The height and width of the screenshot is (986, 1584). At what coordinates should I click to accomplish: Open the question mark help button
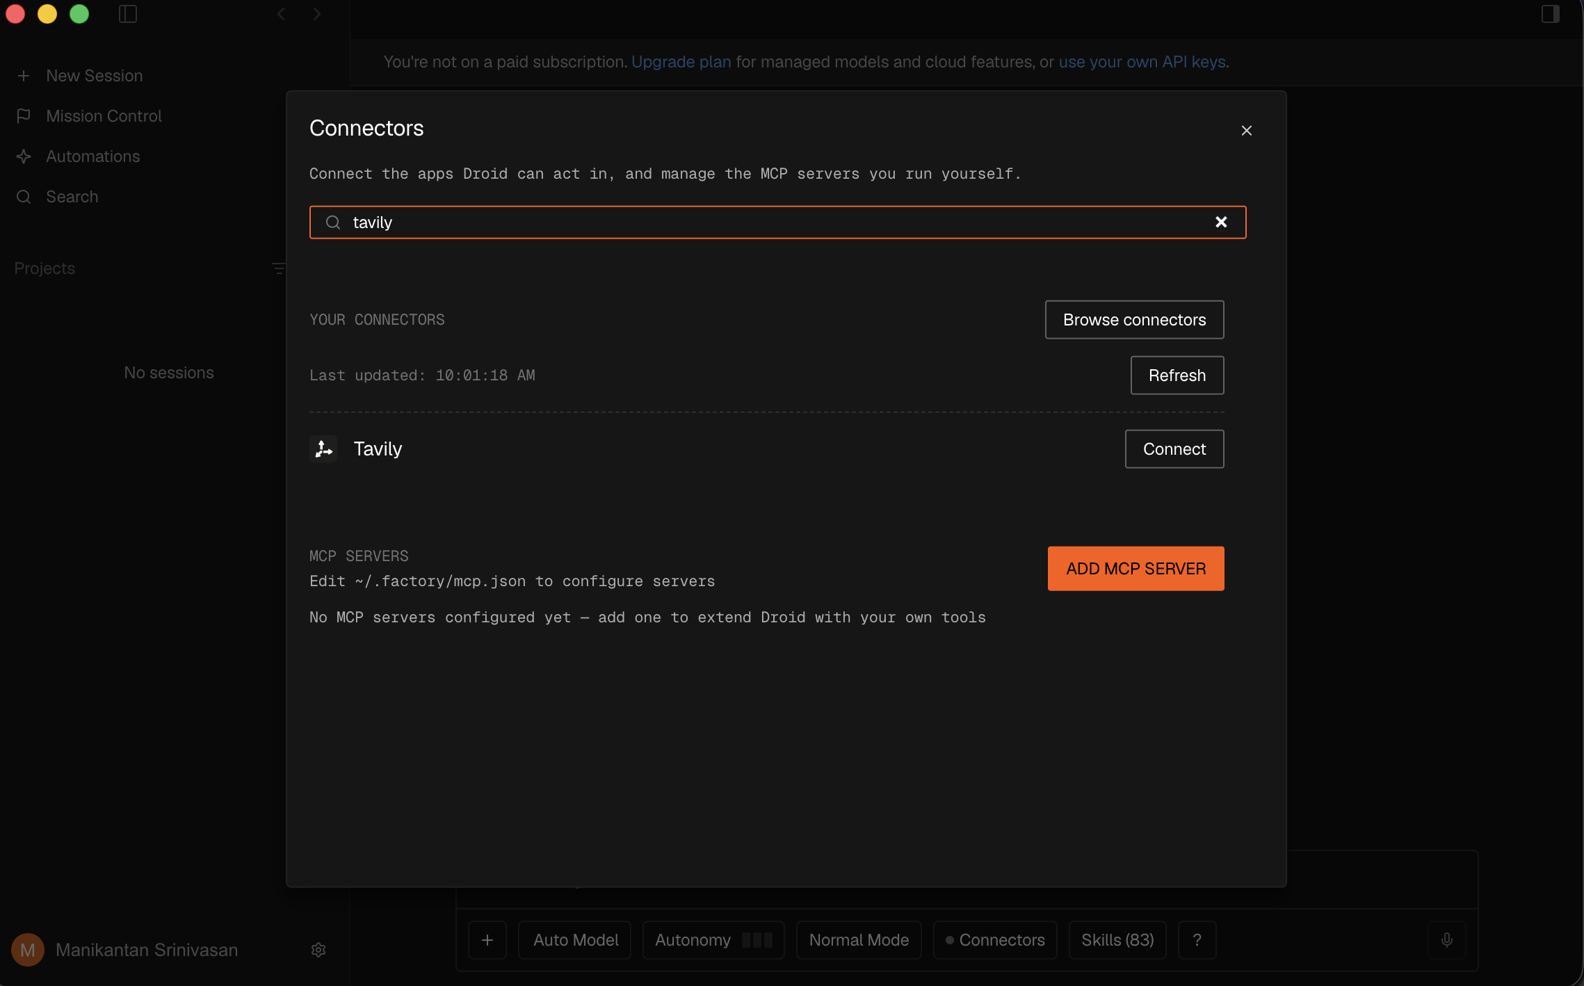click(1197, 940)
